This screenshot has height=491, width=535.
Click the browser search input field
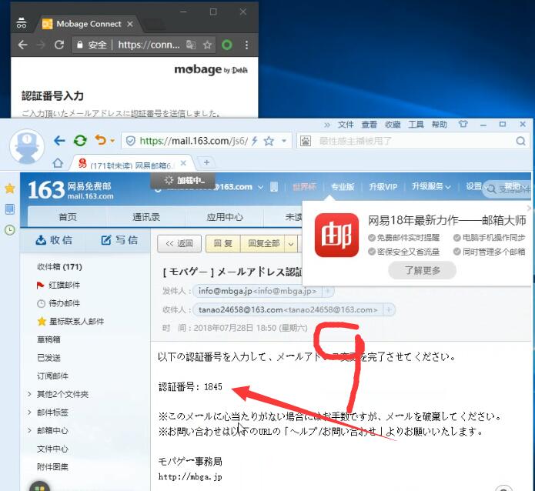point(413,141)
